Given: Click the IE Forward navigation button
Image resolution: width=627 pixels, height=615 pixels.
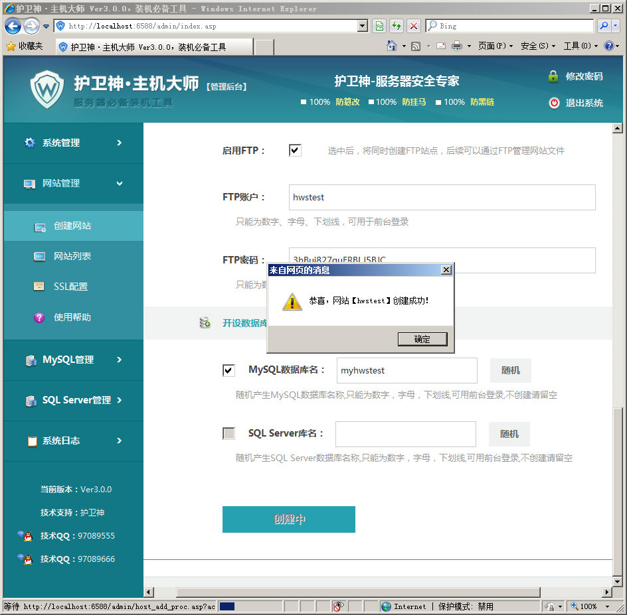Looking at the screenshot, I should pyautogui.click(x=32, y=27).
